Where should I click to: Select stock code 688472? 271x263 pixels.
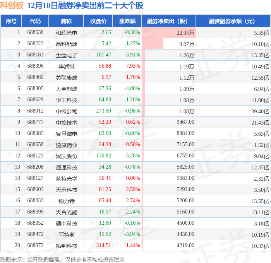pos(35,234)
